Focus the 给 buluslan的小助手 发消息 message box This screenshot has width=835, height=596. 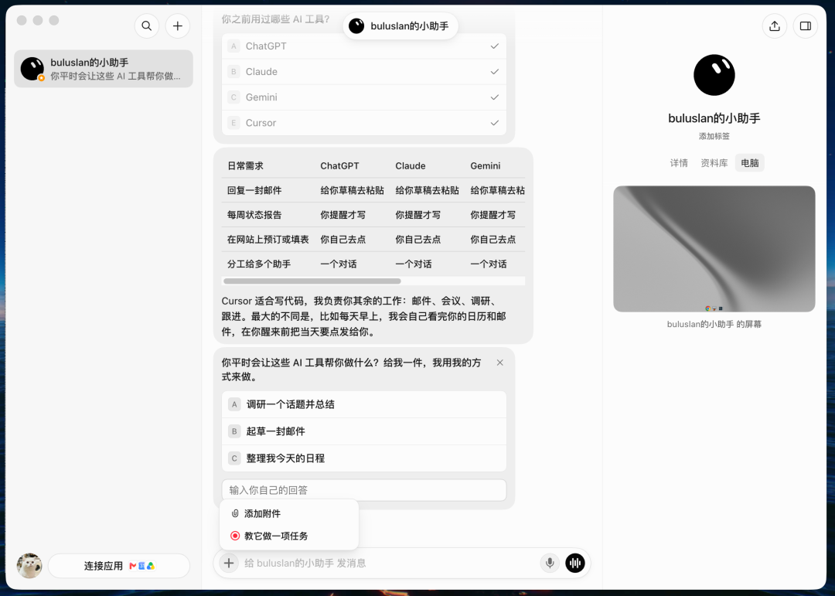click(x=389, y=563)
